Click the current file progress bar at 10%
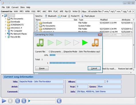 75,55
